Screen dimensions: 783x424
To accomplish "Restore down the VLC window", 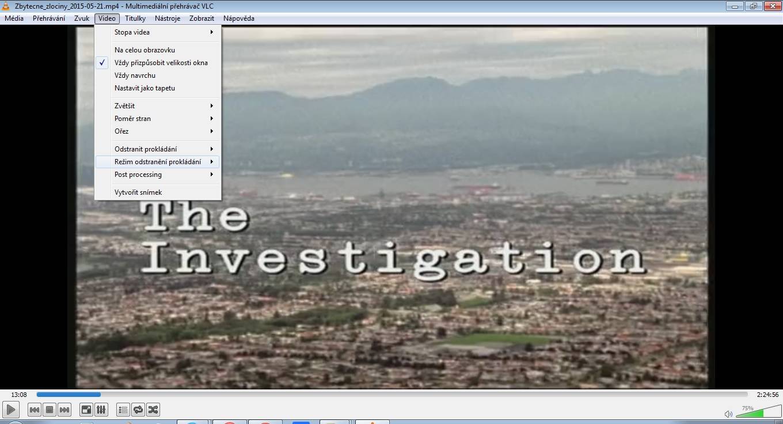I will [x=753, y=6].
